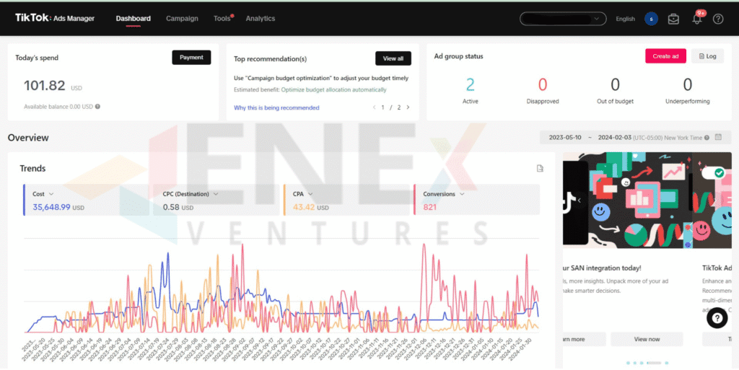Click info icon beside Available balance
This screenshot has width=739, height=370.
tap(97, 107)
